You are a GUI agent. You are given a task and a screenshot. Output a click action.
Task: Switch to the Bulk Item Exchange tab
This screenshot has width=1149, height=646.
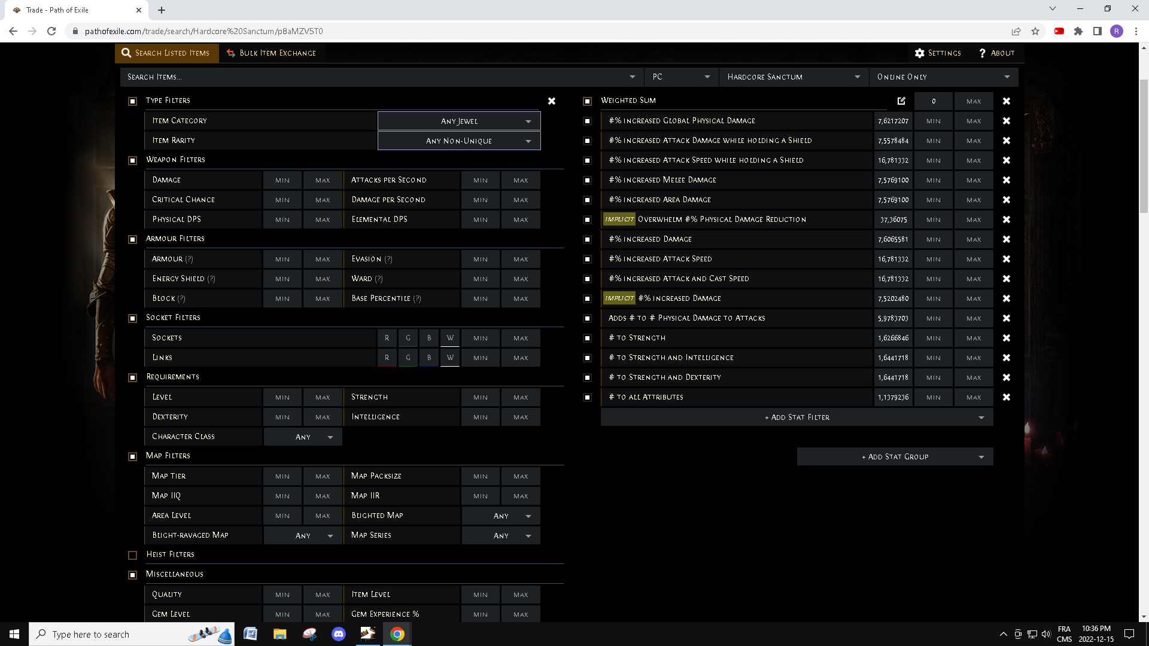tap(272, 53)
